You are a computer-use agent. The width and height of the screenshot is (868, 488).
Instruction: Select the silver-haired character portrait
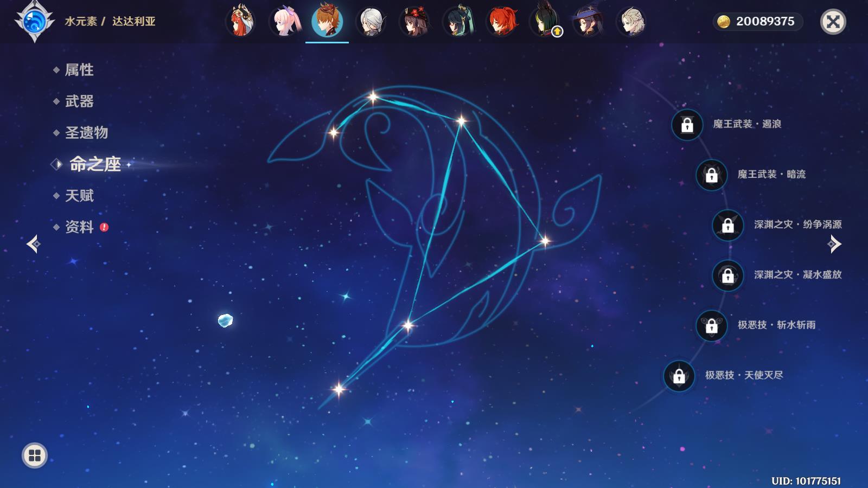pyautogui.click(x=371, y=22)
